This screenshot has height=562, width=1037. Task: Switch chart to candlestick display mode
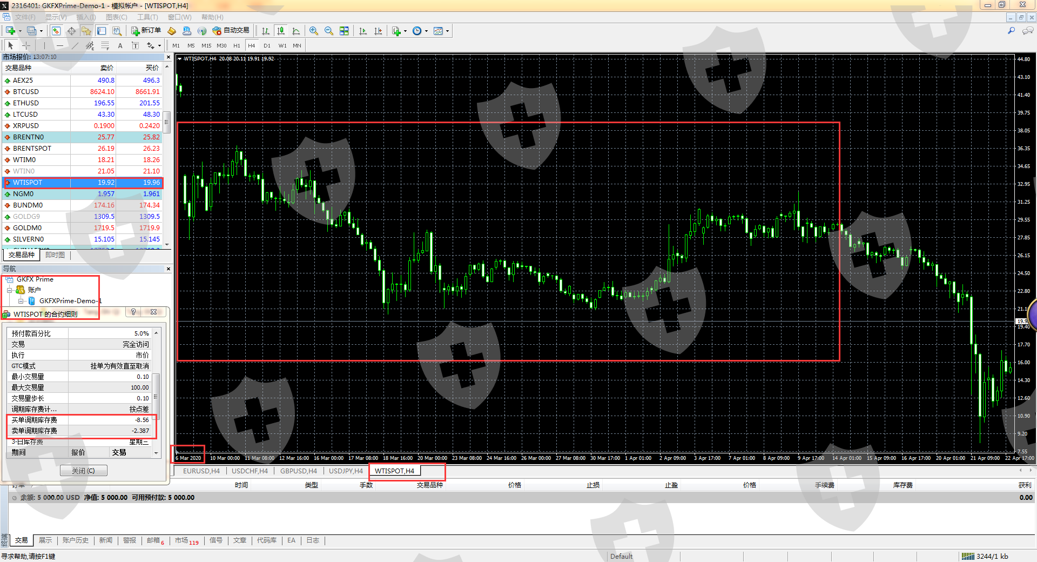coord(280,31)
